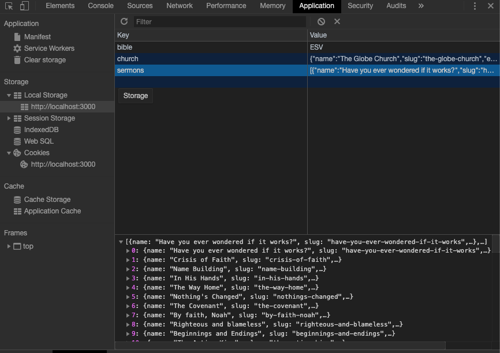
Task: Close the DevTools panel
Action: pos(491,6)
